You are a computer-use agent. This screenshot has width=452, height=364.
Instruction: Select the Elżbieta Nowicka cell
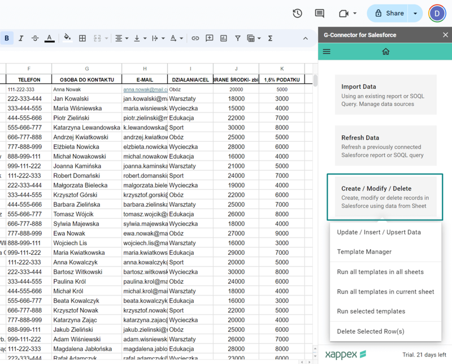pyautogui.click(x=87, y=147)
